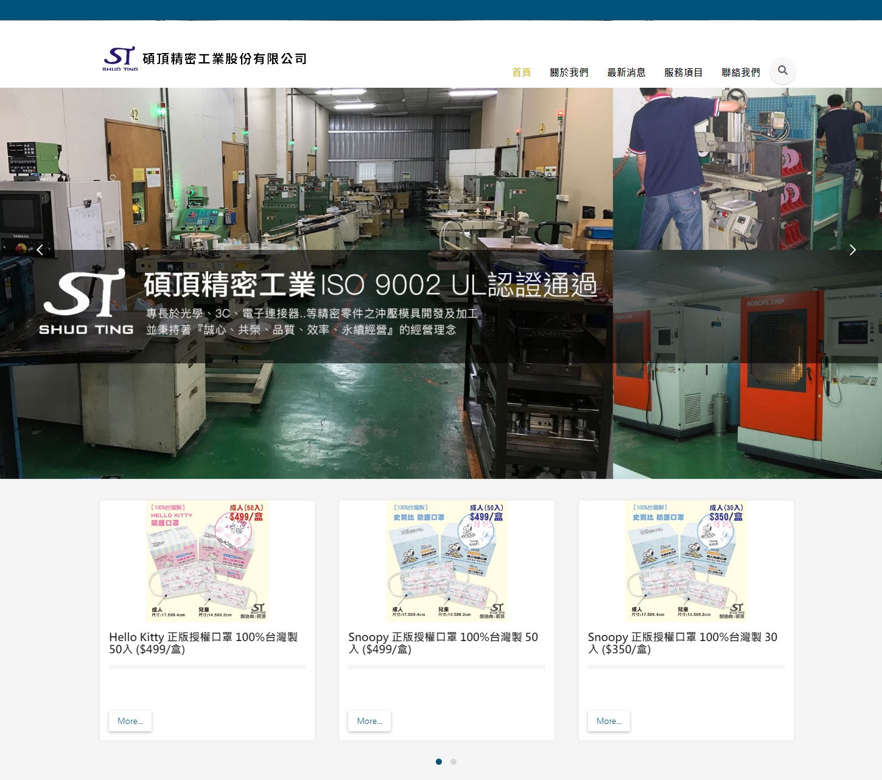Click the Shuo Ting ST logo in header
This screenshot has height=780, width=882.
(120, 59)
